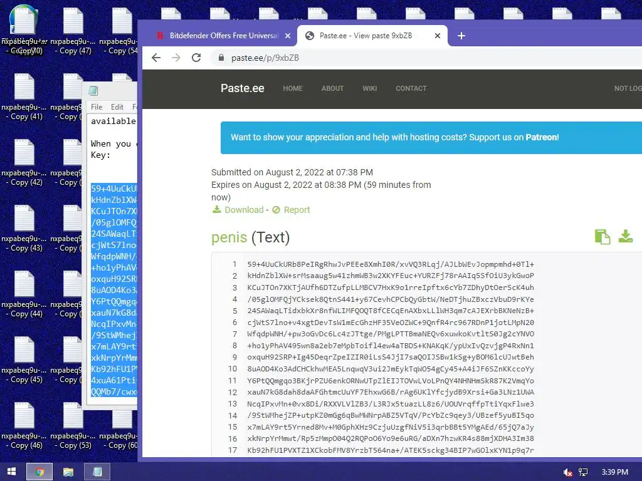Click the paste.ee/p/9xbZB address bar
The height and width of the screenshot is (481, 642).
point(426,58)
